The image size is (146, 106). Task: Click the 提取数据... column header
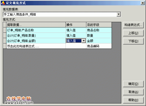click(x=36, y=25)
